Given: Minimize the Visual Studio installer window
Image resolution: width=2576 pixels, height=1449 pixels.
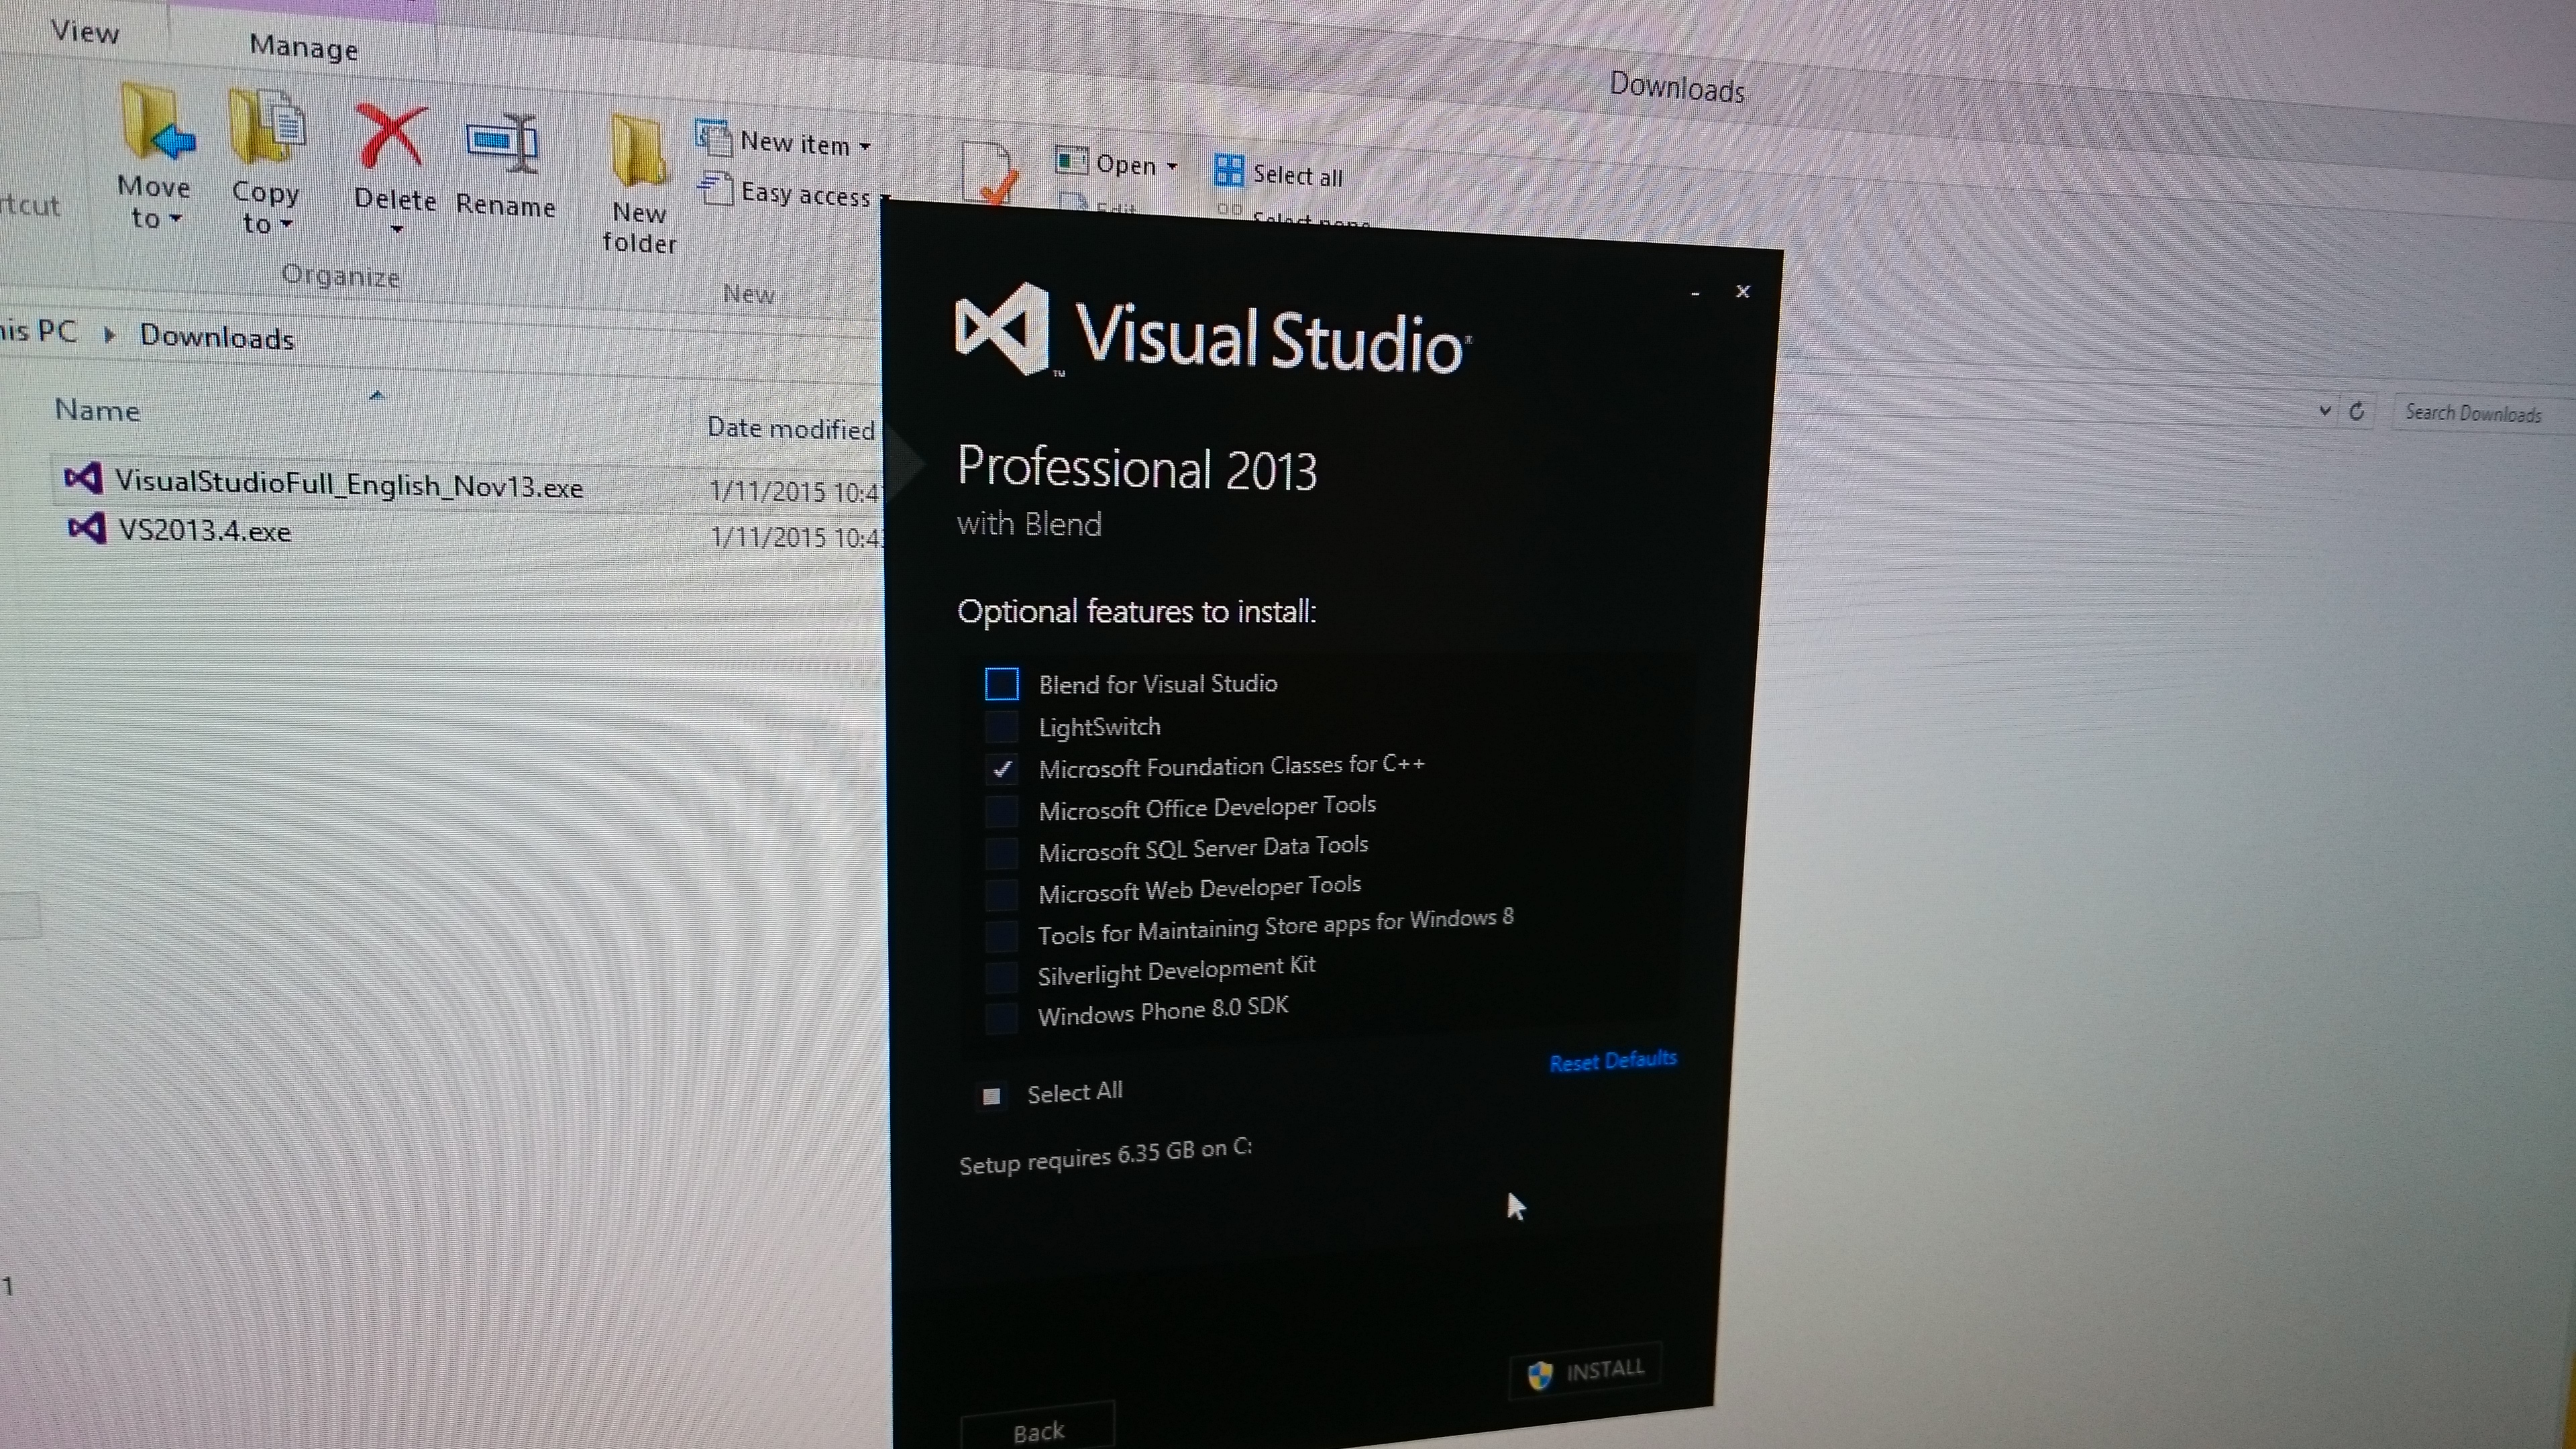Looking at the screenshot, I should (1695, 294).
